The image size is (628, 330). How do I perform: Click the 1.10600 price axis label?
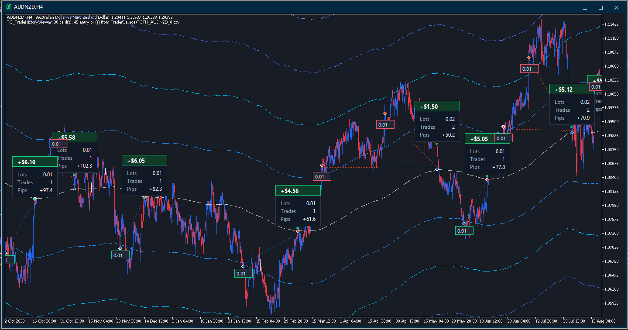pos(612,66)
